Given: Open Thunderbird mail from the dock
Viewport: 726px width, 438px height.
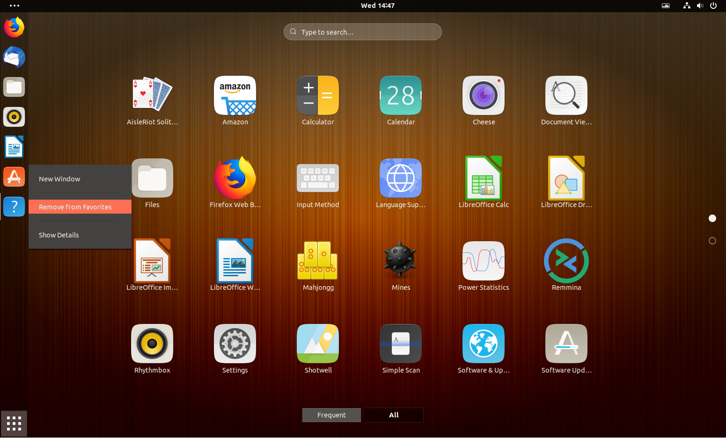Looking at the screenshot, I should pyautogui.click(x=14, y=57).
